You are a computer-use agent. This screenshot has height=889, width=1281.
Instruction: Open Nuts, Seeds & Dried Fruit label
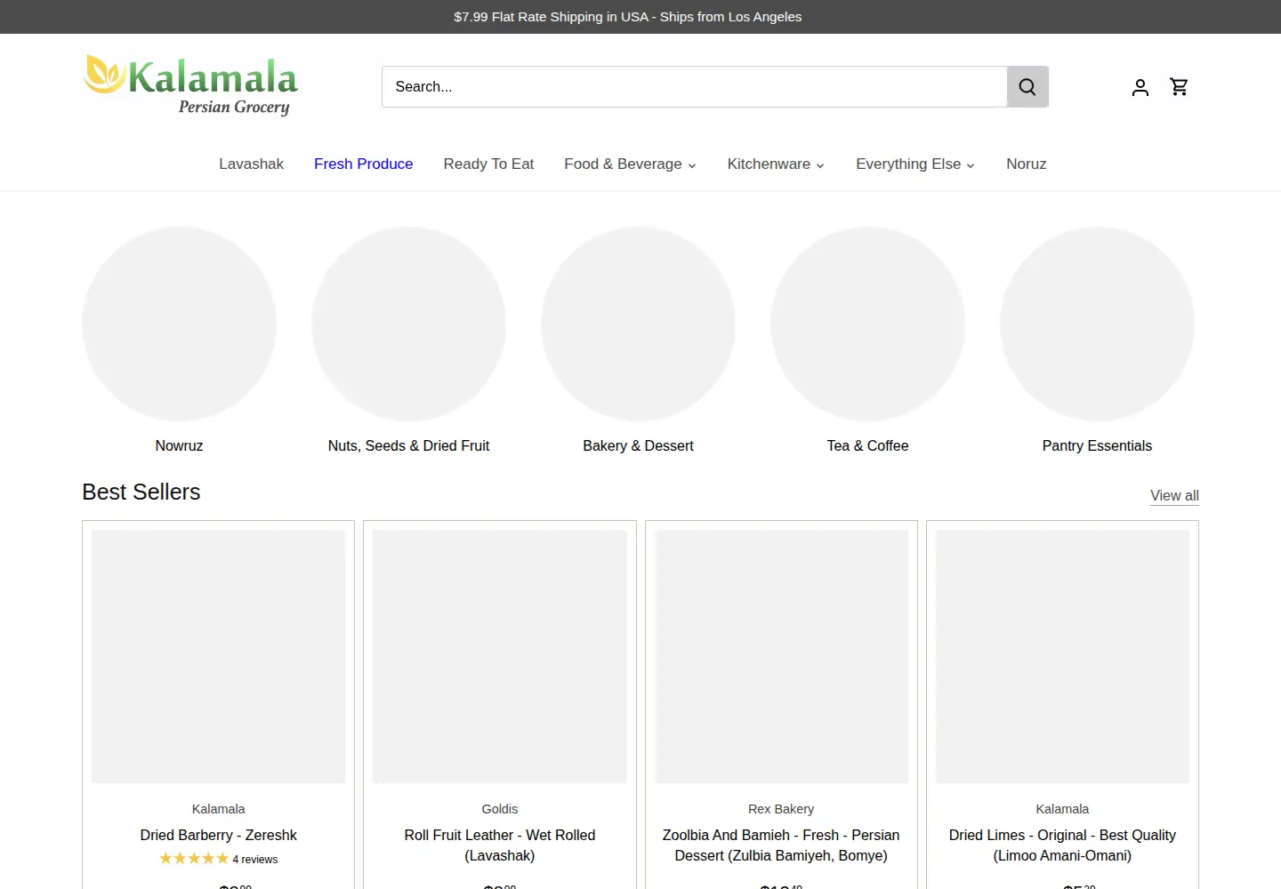[408, 445]
